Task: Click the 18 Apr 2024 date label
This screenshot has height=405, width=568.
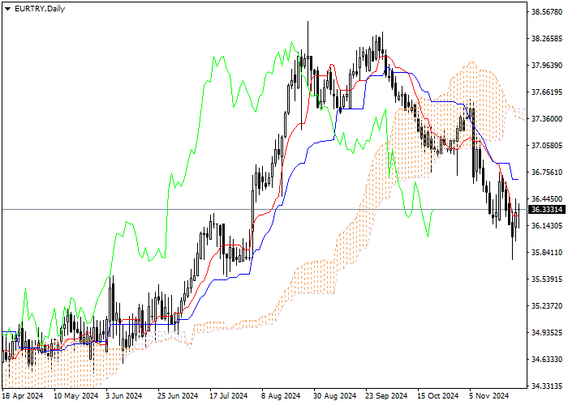Action: [23, 396]
